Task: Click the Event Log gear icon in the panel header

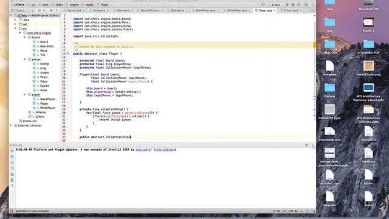Action: (x=307, y=145)
